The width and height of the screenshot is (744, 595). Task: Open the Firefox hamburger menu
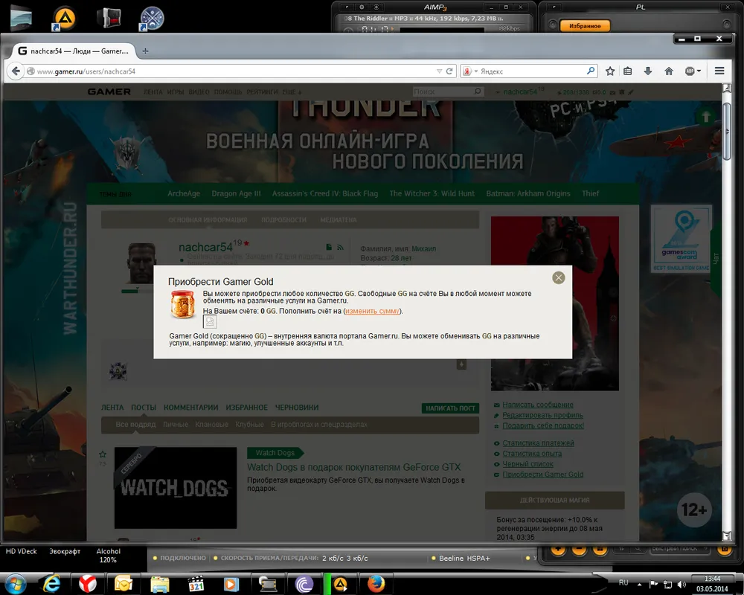point(719,71)
